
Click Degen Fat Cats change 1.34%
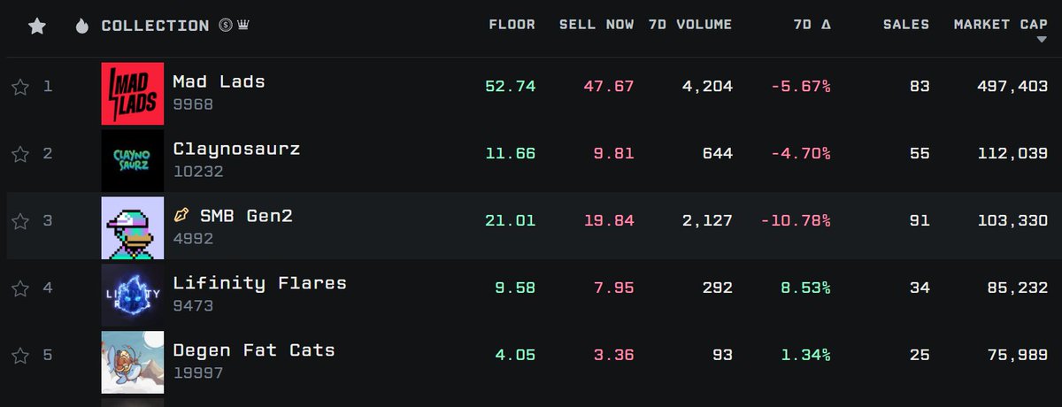coord(805,355)
